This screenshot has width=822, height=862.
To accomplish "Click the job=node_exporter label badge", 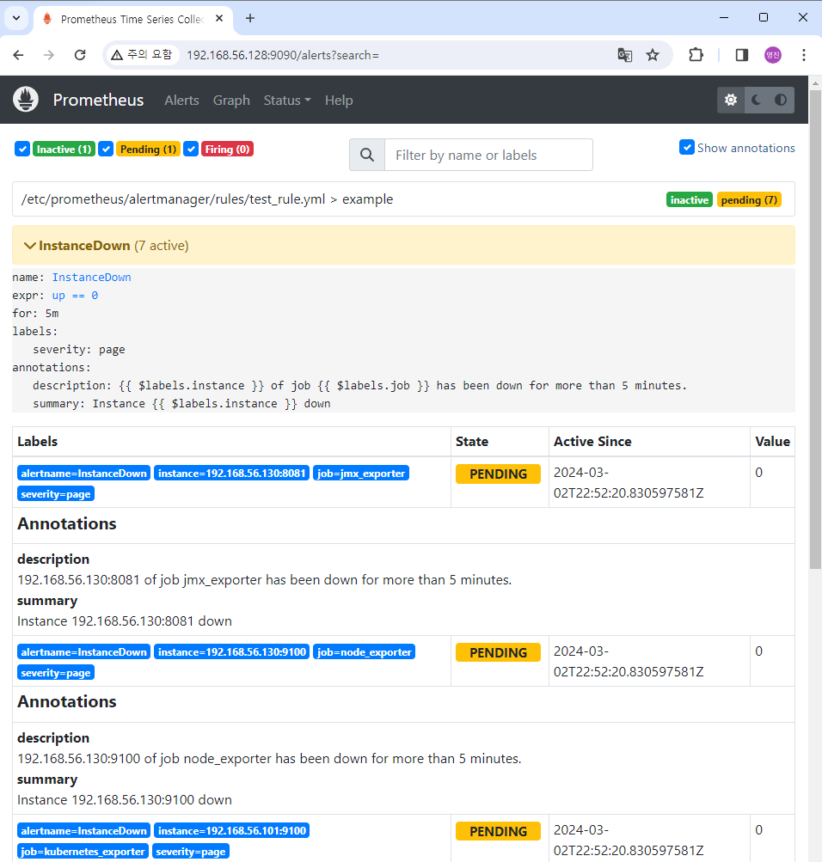I will pyautogui.click(x=364, y=652).
